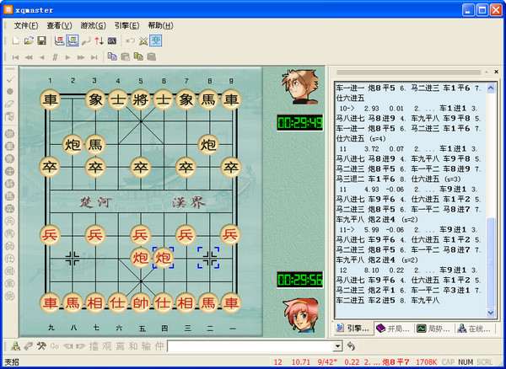
Task: Click the checkmark icon in left sidebar
Action: [x=10, y=79]
